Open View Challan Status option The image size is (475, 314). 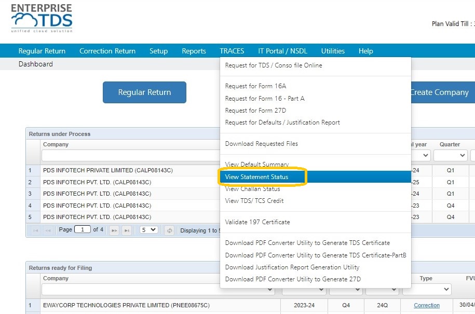[252, 189]
